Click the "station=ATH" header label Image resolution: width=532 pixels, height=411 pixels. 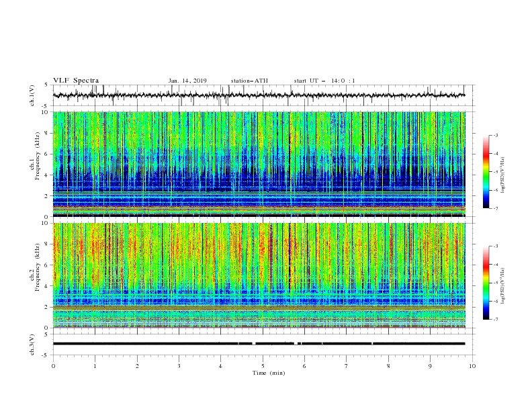click(x=249, y=81)
